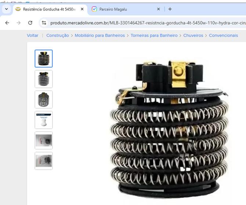The width and height of the screenshot is (246, 205).
Task: Select fourth thumbnail with white shower
Action: 44,120
